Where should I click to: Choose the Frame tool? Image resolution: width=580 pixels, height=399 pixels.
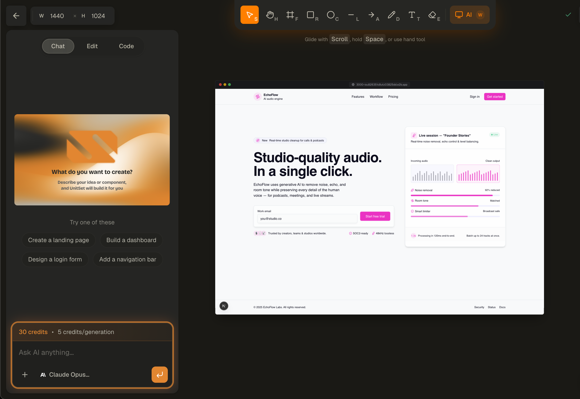(291, 15)
